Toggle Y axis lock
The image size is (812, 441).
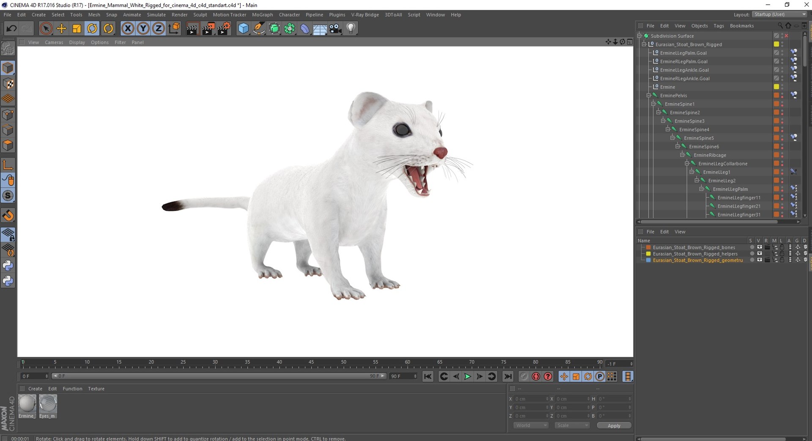(x=143, y=28)
